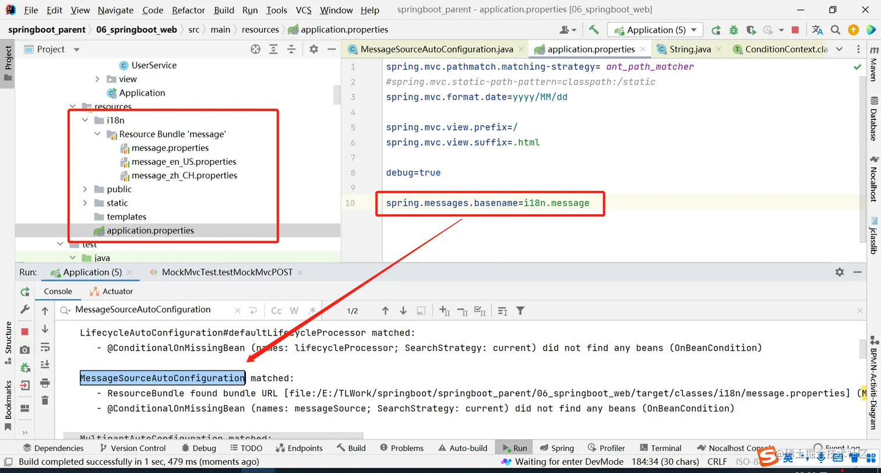The width and height of the screenshot is (881, 473).
Task: Stop the running application with the red square in the top toolbar
Action: [x=795, y=30]
